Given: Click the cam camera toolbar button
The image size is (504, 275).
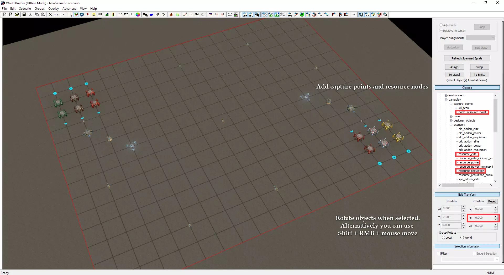Looking at the screenshot, I should coord(354,15).
